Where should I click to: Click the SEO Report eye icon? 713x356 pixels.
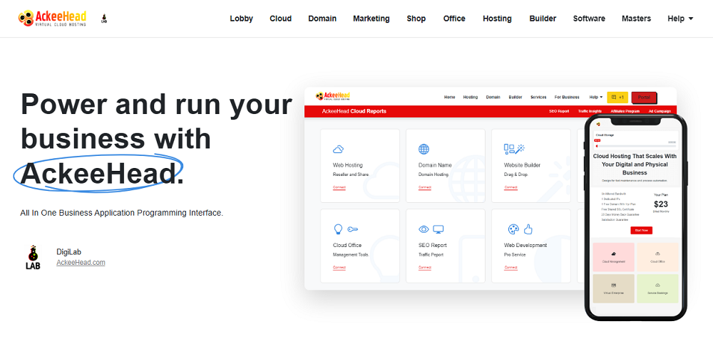(424, 229)
